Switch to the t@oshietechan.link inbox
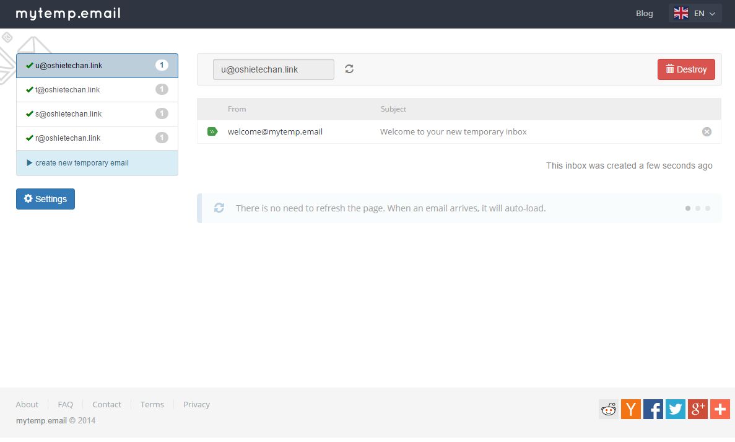Screen dimensions: 735x442 click(x=97, y=90)
